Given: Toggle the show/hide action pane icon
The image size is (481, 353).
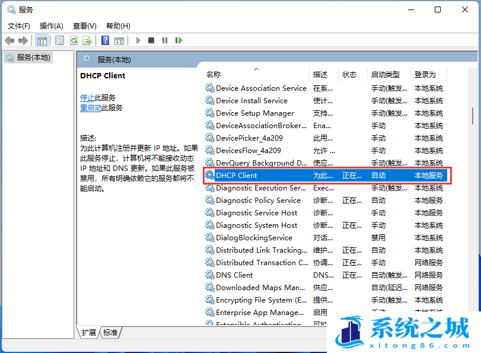Looking at the screenshot, I should [119, 40].
